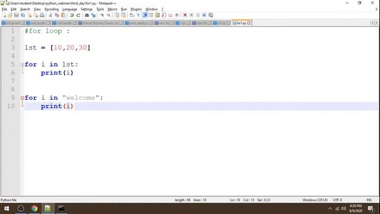Click the volume speaker tray icon
This screenshot has width=380, height=214.
click(x=343, y=209)
